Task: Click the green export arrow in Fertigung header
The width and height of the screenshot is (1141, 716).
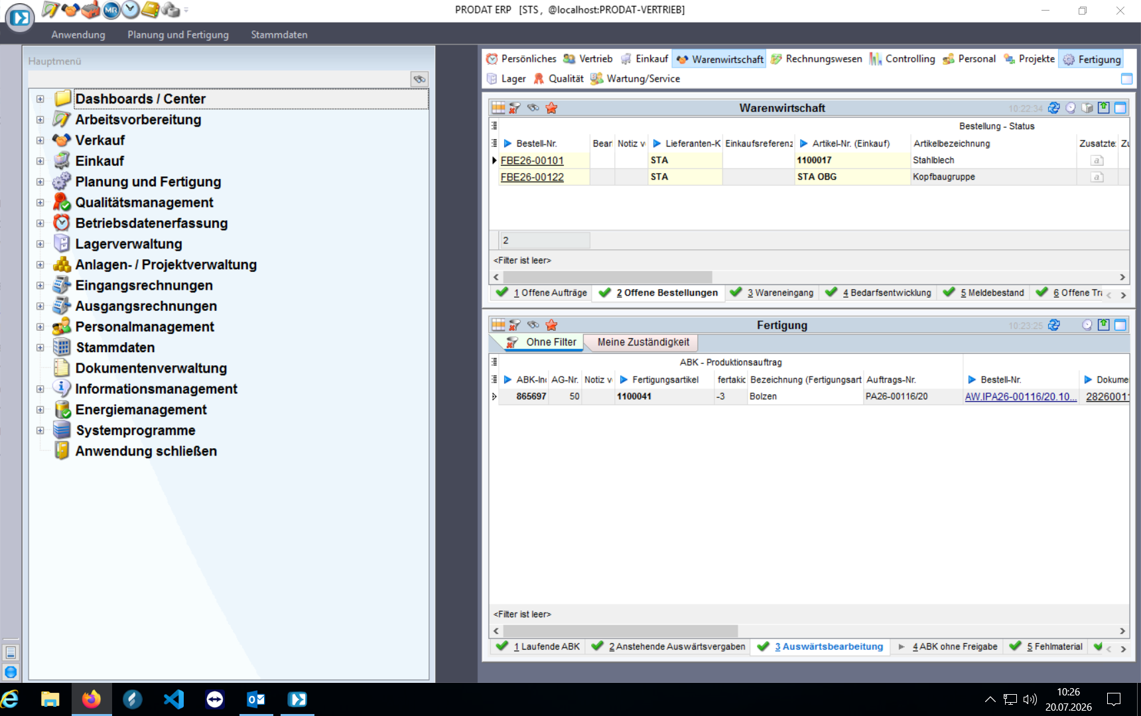Action: coord(1104,325)
